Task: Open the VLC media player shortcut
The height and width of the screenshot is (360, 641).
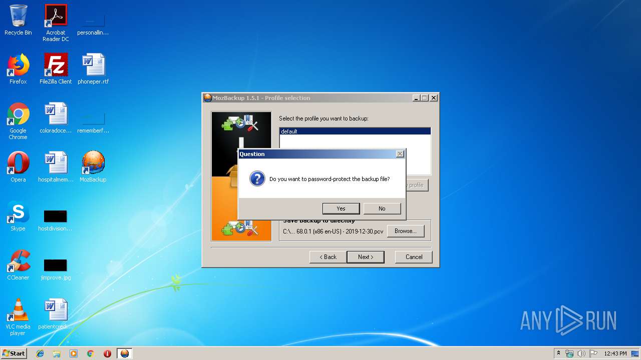Action: (x=18, y=317)
